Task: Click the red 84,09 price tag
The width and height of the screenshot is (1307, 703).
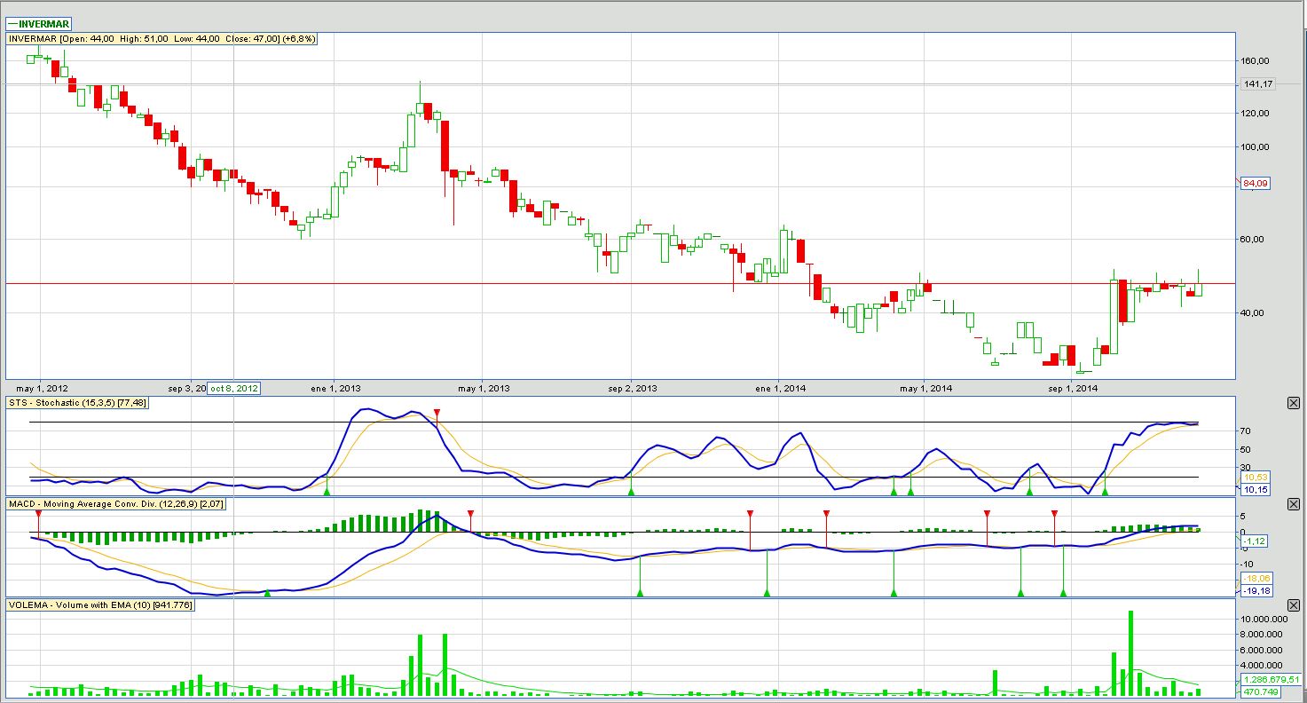Action: [1256, 183]
